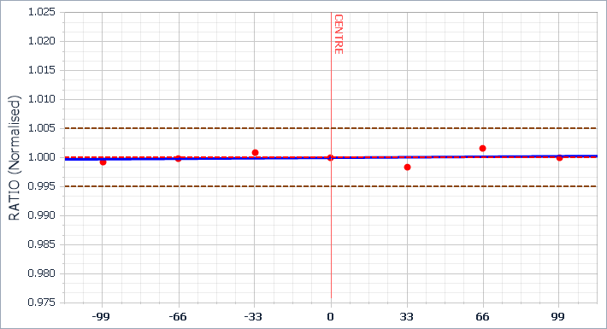Click the 1.015 y-axis label
The image size is (607, 329).
(41, 70)
